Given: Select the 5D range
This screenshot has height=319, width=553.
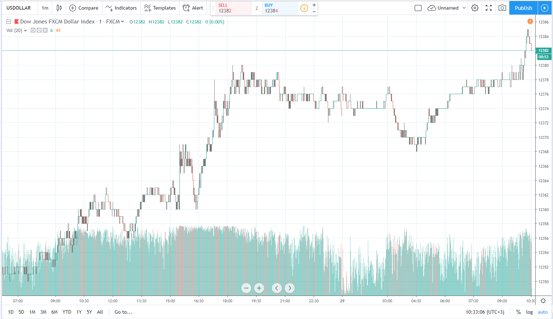Looking at the screenshot, I should [x=21, y=312].
